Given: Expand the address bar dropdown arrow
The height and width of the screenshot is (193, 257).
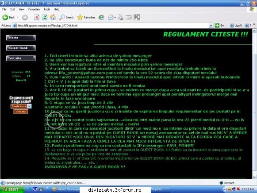Looking at the screenshot, I should [211, 25].
